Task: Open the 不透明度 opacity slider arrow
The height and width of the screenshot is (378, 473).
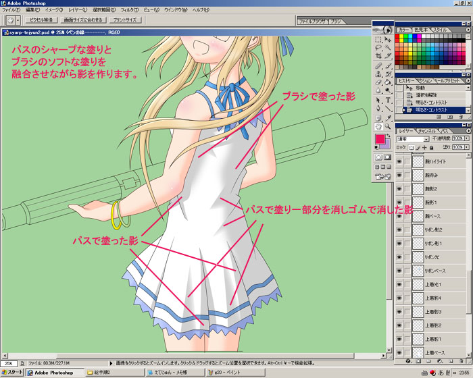Action: [x=467, y=138]
